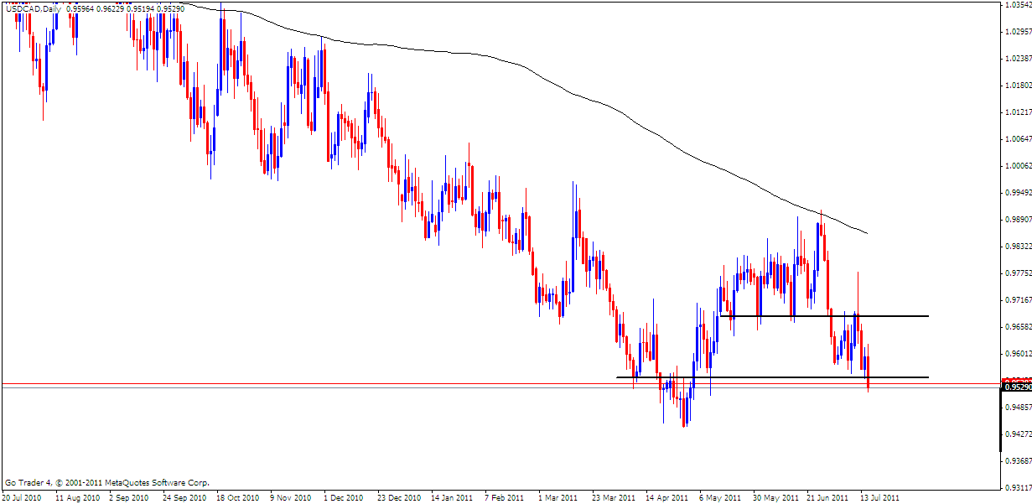This screenshot has width=1032, height=504.
Task: Click the Go Trader 4 MetaQuotes copyright text
Action: pyautogui.click(x=106, y=483)
